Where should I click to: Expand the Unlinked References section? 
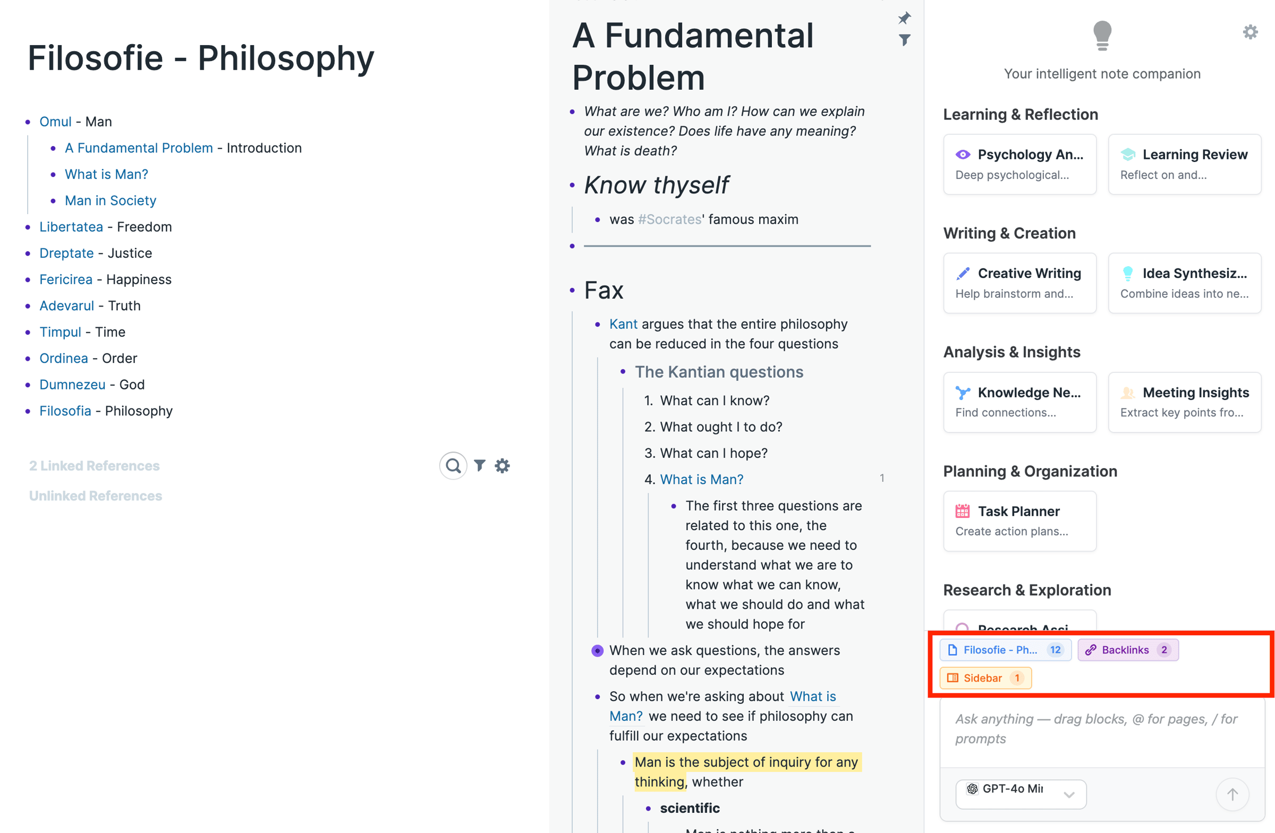tap(95, 496)
